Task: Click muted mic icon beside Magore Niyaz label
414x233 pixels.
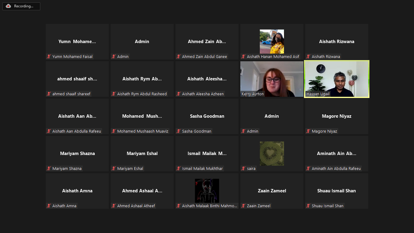Action: tap(308, 131)
